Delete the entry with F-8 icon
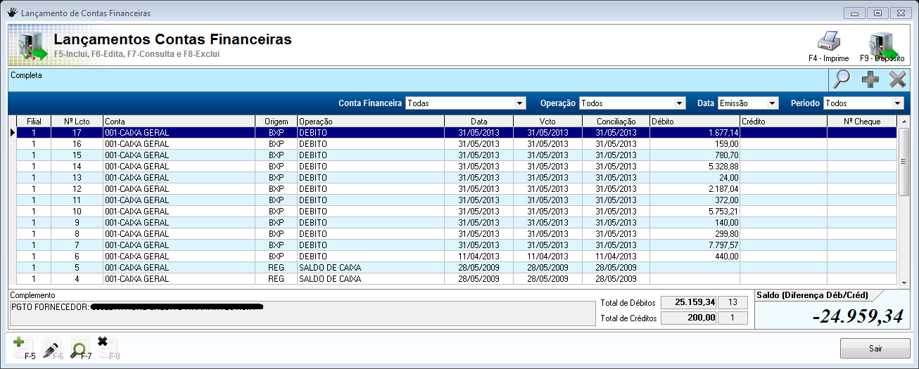Viewport: 919px width, 369px height. point(108,349)
